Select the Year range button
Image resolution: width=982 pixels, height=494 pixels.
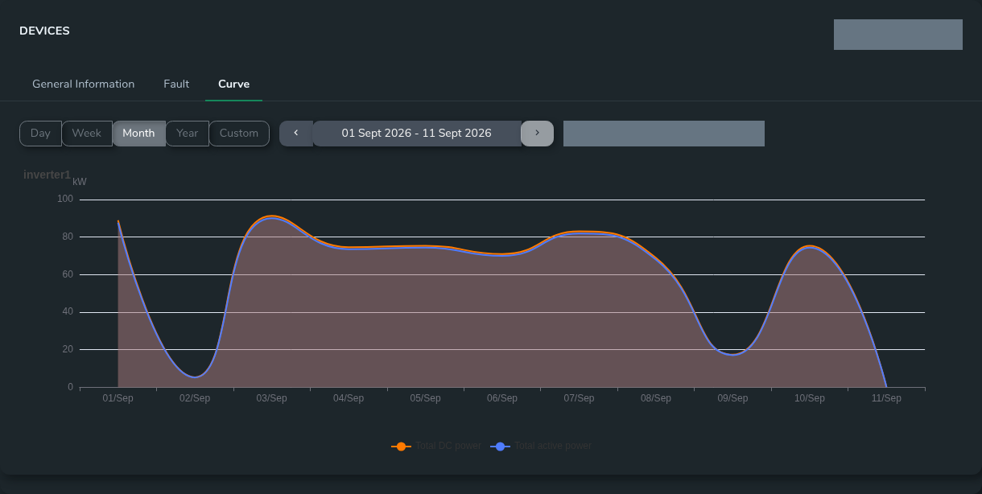tap(188, 134)
